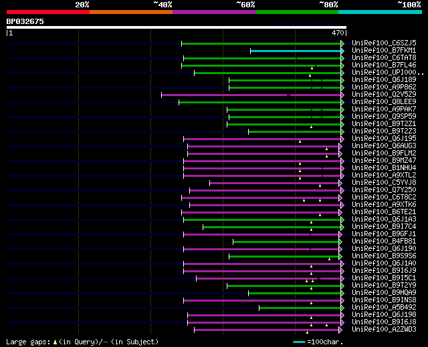The height and width of the screenshot is (347, 428).
Task: Select the UniRef100_Q8LEE9 label
Action: coord(384,102)
